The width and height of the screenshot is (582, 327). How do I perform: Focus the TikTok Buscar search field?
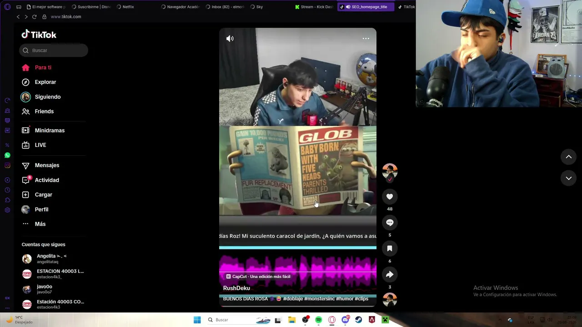(54, 50)
